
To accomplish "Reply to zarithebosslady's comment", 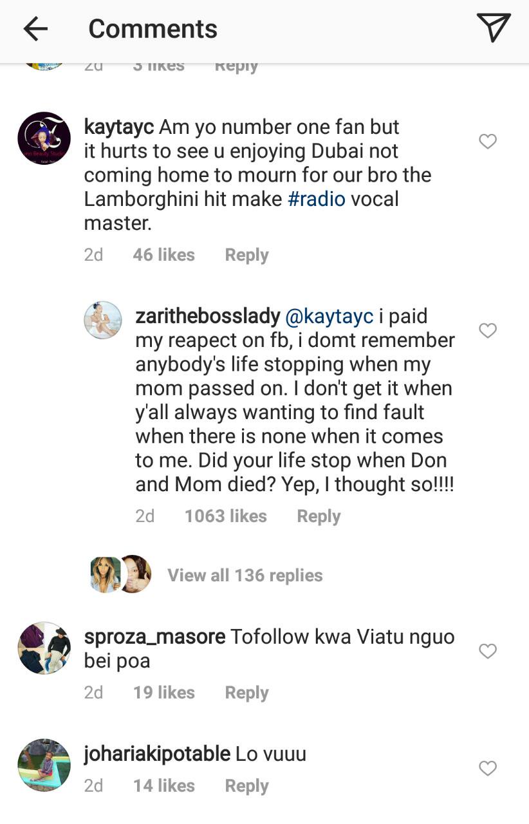I will click(x=319, y=516).
